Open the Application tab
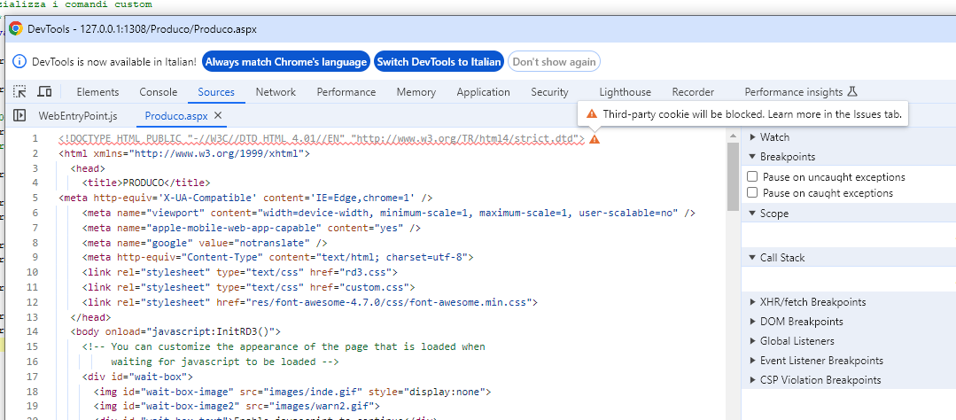The width and height of the screenshot is (956, 420). 484,92
